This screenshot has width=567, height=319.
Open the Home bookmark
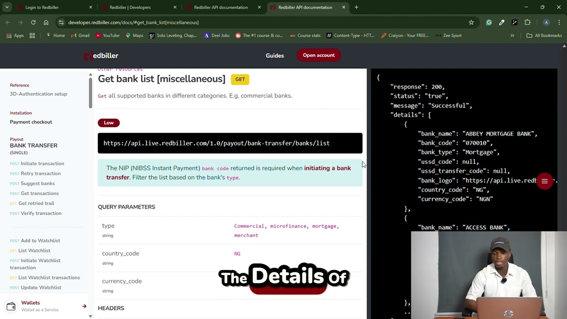pos(55,35)
